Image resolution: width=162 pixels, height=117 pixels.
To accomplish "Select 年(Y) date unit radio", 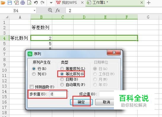I will [95, 85].
